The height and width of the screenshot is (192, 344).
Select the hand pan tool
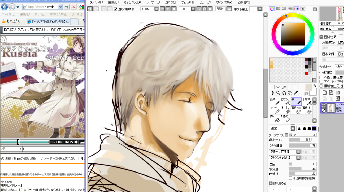290,93
